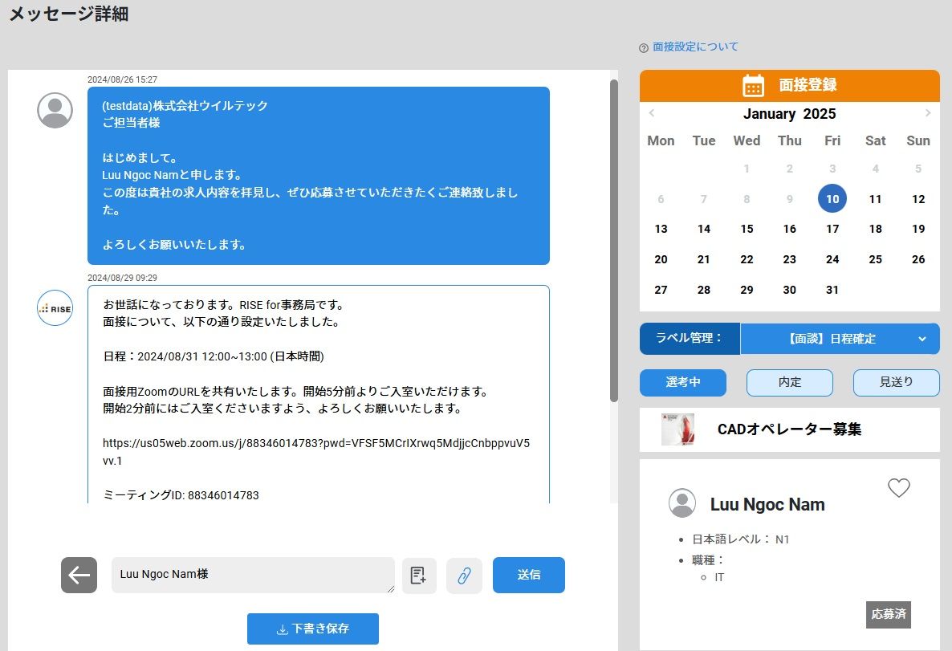Save draft with 下書き保存 button
Viewport: 952px width, 651px height.
(x=313, y=629)
